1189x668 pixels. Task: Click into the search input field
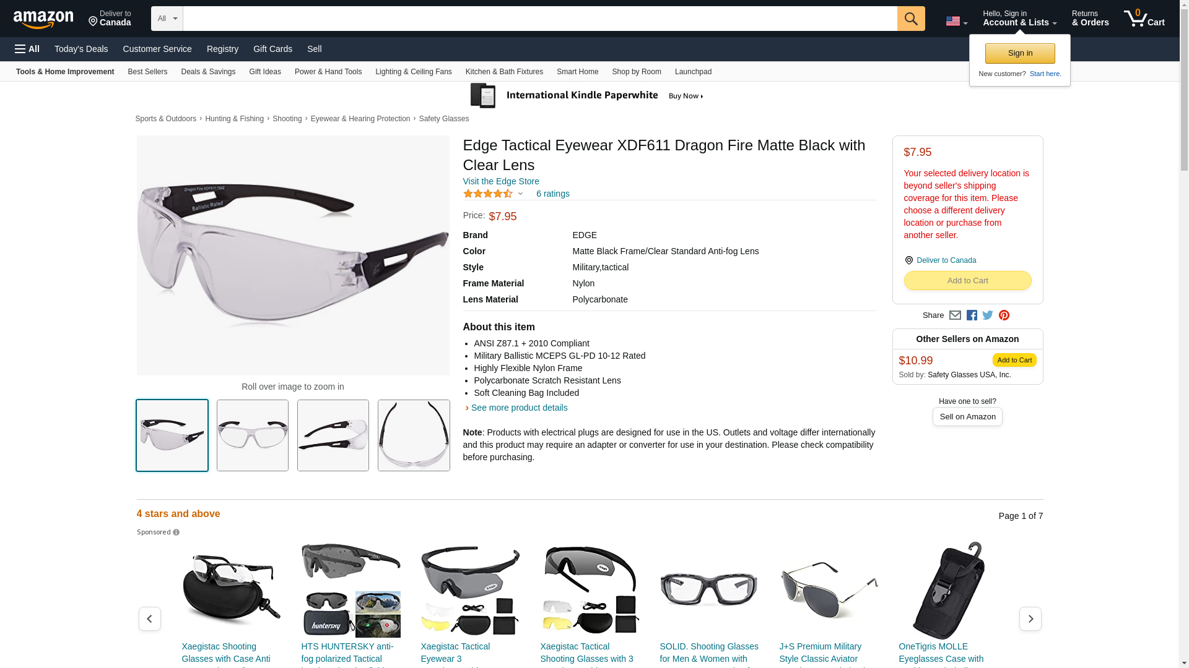tap(539, 19)
